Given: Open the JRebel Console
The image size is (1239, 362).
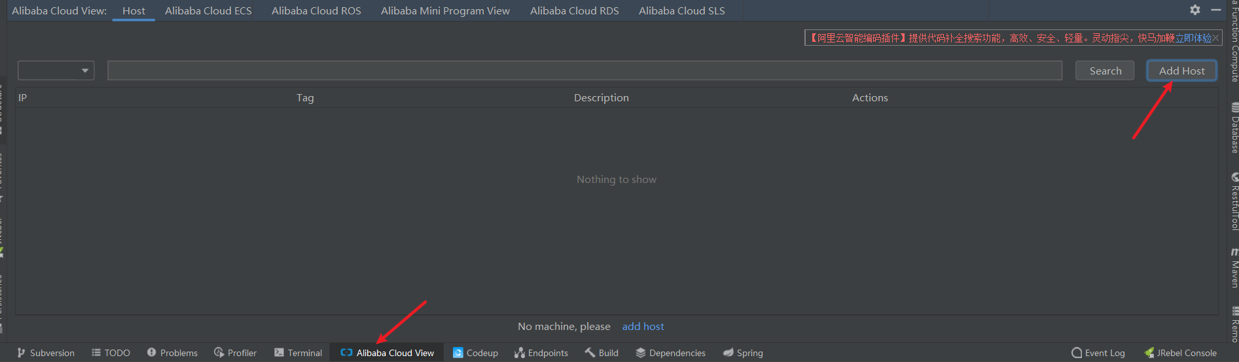Looking at the screenshot, I should [1180, 353].
